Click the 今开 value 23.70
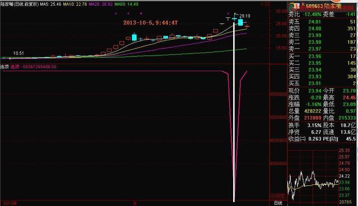This screenshot has width=358, height=206. pyautogui.click(x=349, y=91)
